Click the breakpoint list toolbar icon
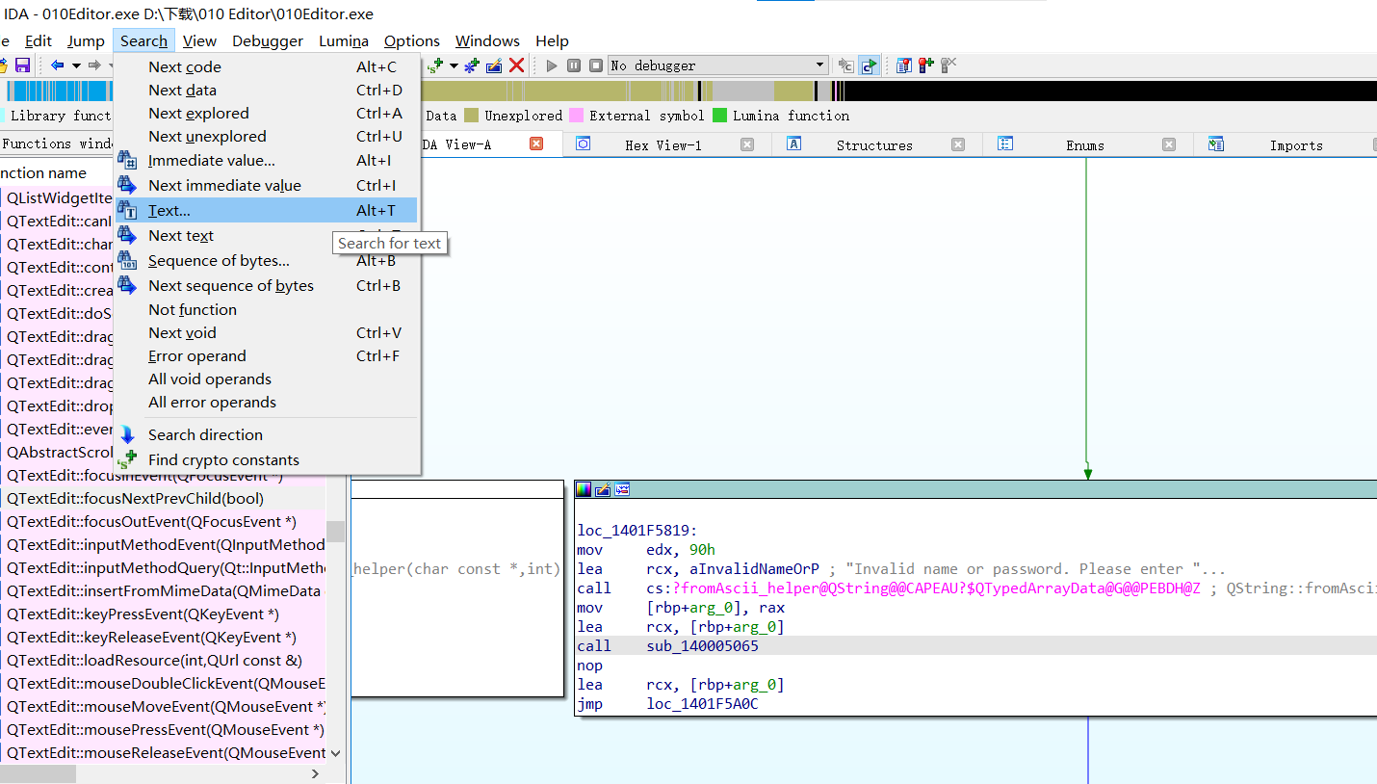This screenshot has height=784, width=1377. pyautogui.click(x=904, y=65)
